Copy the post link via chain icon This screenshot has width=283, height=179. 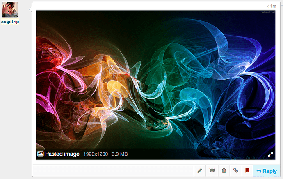[x=236, y=171]
